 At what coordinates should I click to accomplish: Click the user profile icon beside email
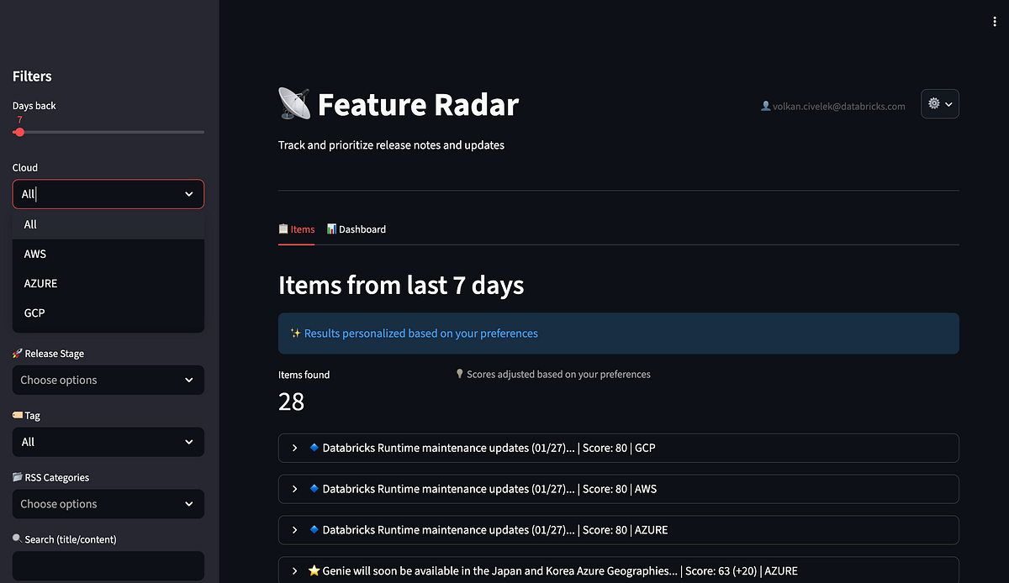click(765, 106)
